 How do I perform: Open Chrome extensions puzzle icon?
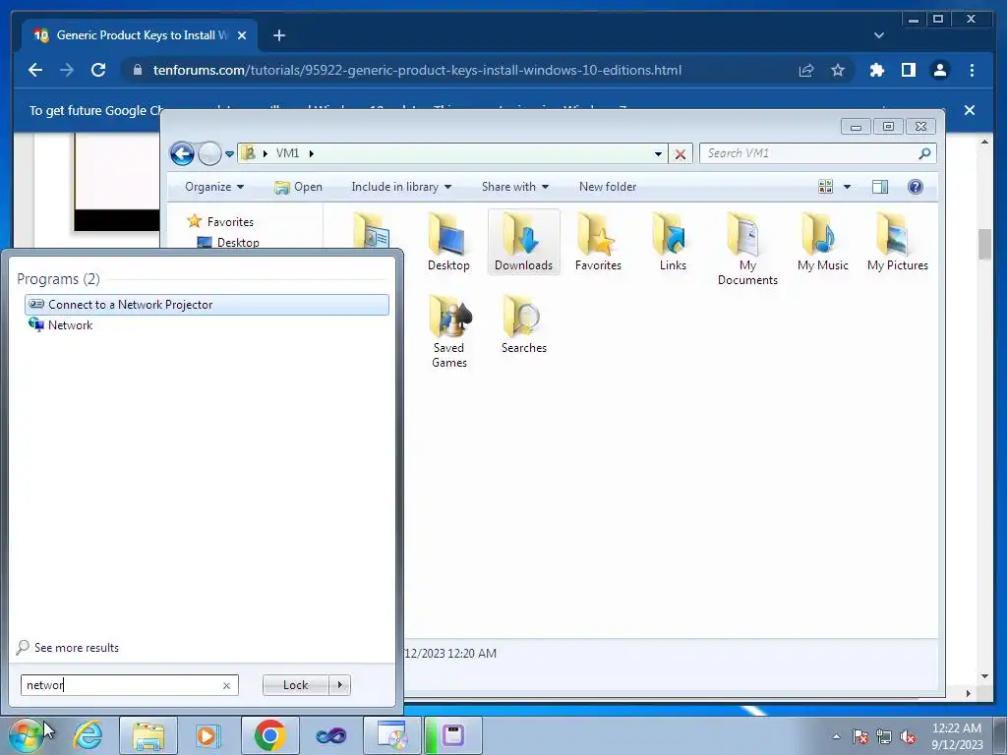876,70
